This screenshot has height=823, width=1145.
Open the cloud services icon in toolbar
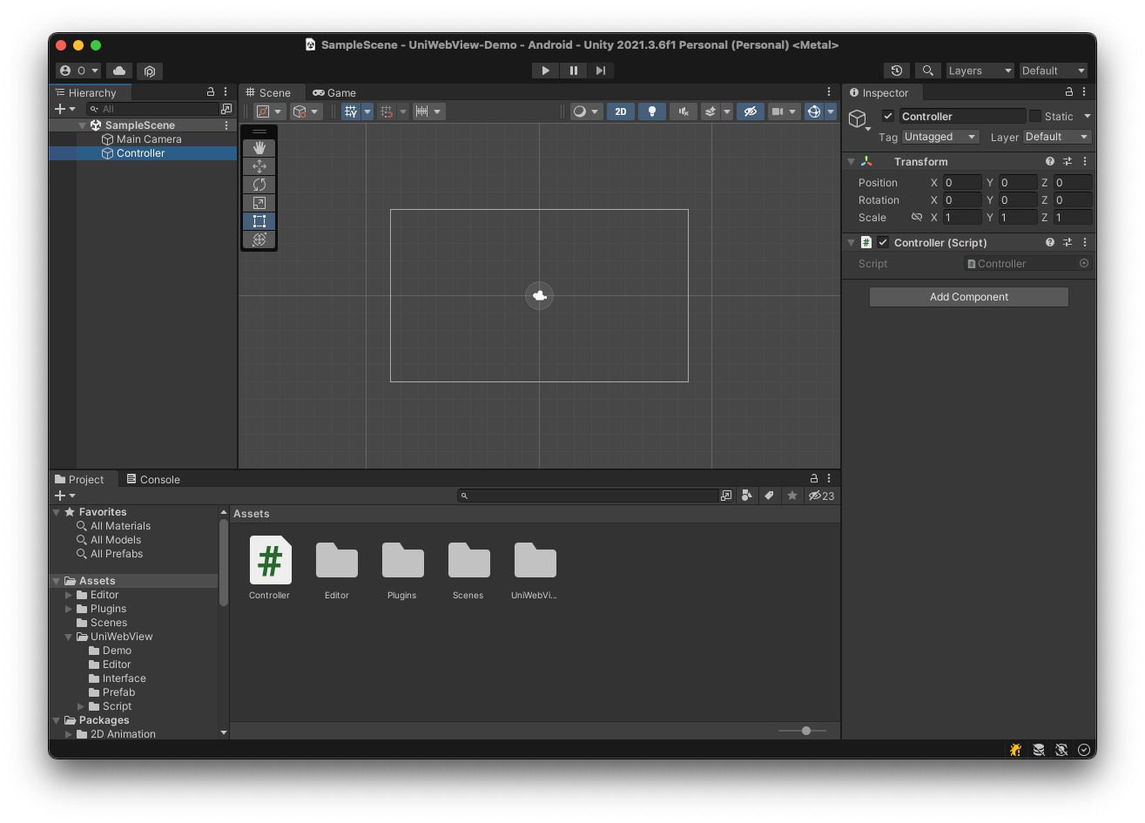120,71
